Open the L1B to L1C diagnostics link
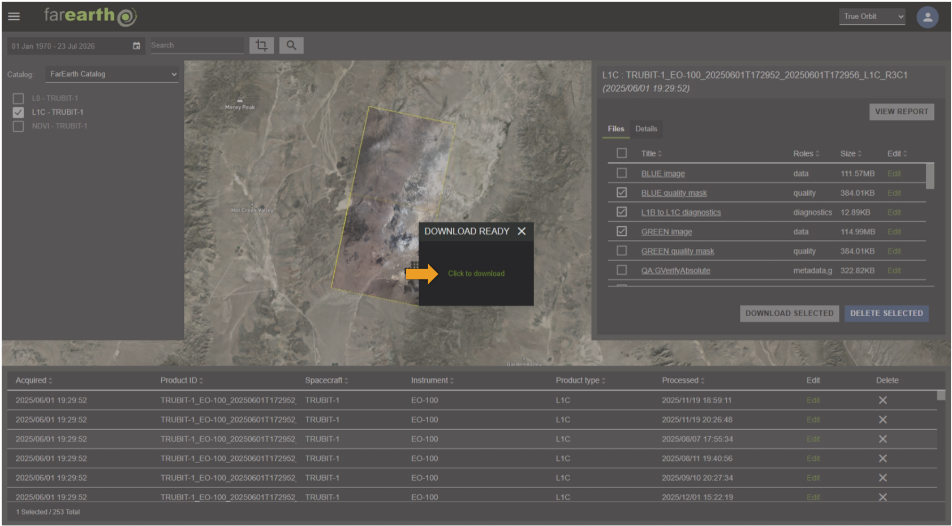This screenshot has height=526, width=952. click(681, 213)
